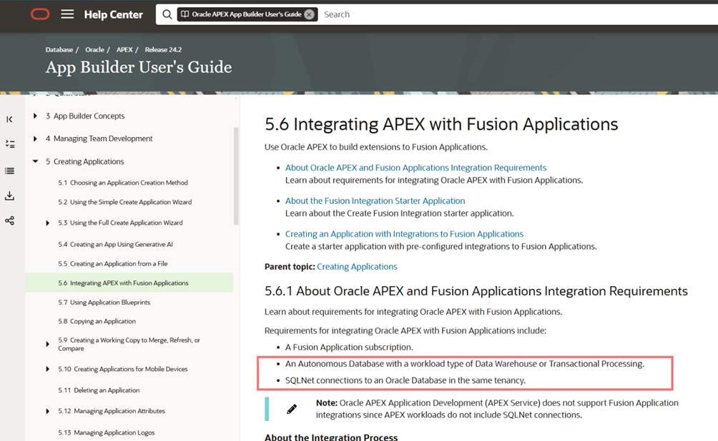
Task: Click the Release 24.2 breadcrumb
Action: tap(162, 50)
